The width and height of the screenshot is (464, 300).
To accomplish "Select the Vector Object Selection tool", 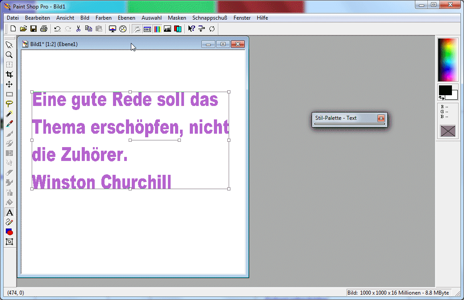I will tap(9, 242).
